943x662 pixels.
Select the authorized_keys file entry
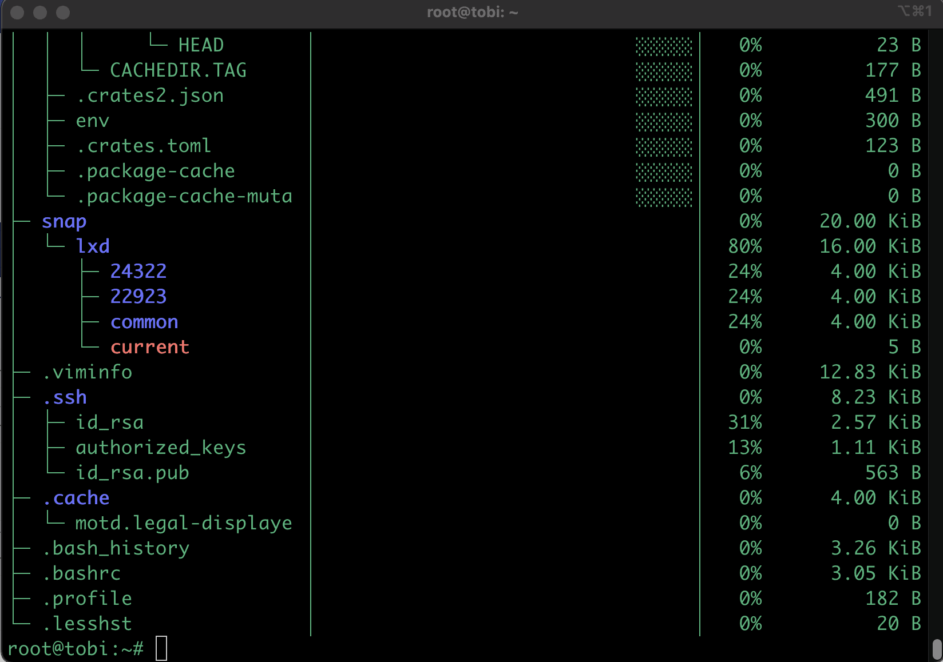click(161, 448)
